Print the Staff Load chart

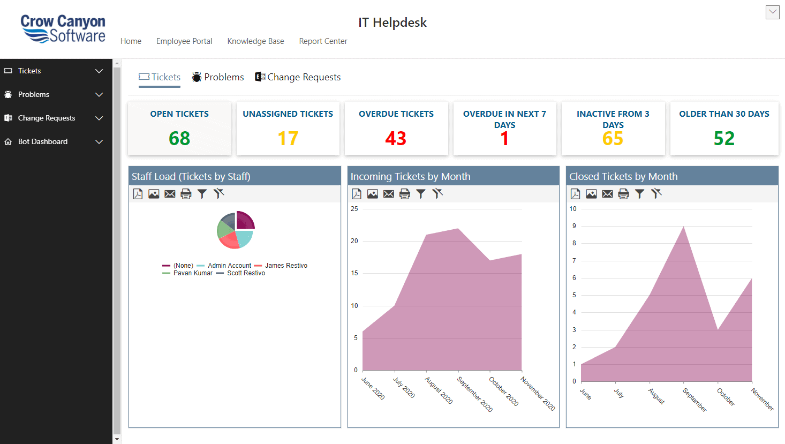click(186, 194)
